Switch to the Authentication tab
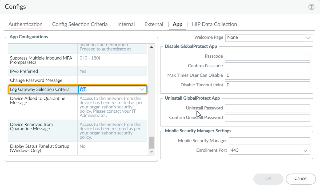 click(x=25, y=24)
